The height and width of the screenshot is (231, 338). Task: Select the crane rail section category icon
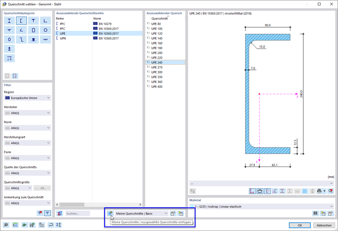[33, 40]
